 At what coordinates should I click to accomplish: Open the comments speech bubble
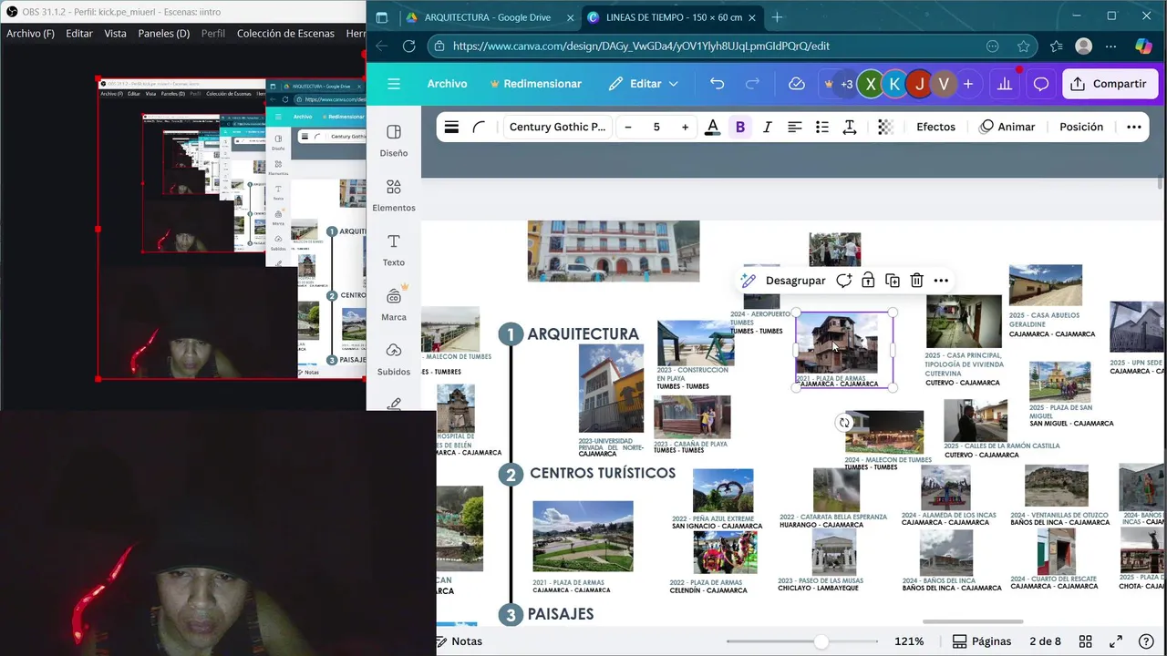click(x=1040, y=84)
